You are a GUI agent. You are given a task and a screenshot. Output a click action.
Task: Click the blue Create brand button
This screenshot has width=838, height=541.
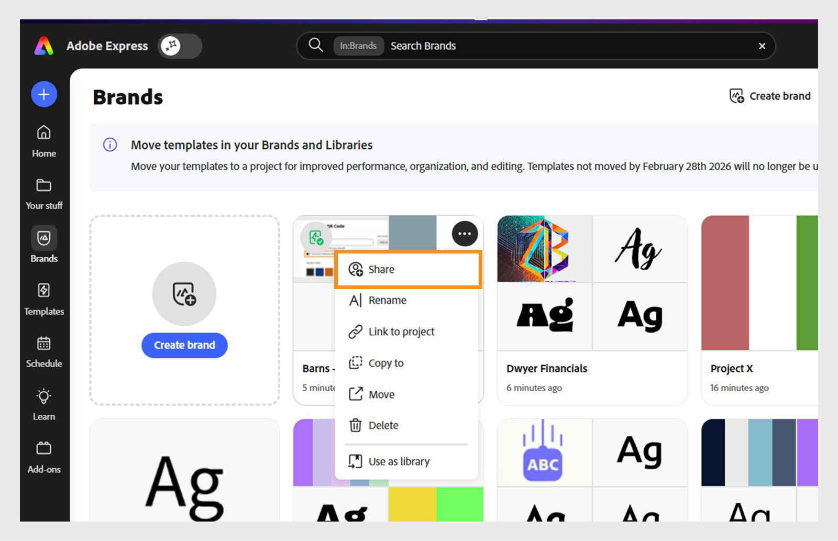click(184, 345)
